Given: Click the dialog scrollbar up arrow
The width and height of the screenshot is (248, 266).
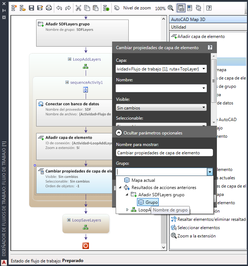Looking at the screenshot, I should tap(214, 56).
